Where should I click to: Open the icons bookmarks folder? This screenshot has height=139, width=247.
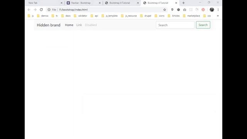click(159, 16)
